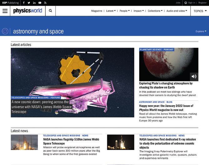Open the Twitter icon link
Screen dimensions: 209x165
tap(29, 3)
